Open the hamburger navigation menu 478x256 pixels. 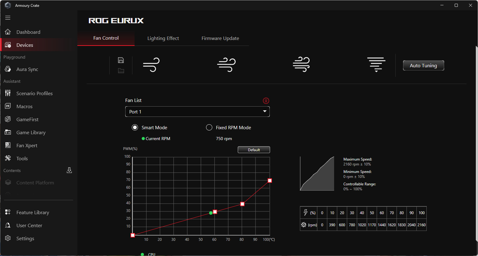coord(8,18)
